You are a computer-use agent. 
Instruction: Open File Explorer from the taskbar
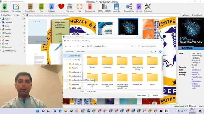point(66,111)
